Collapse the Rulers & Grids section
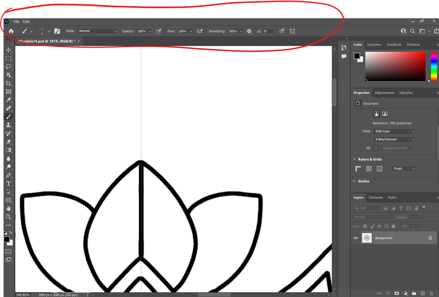Viewport: 439px width, 297px height. pos(354,159)
